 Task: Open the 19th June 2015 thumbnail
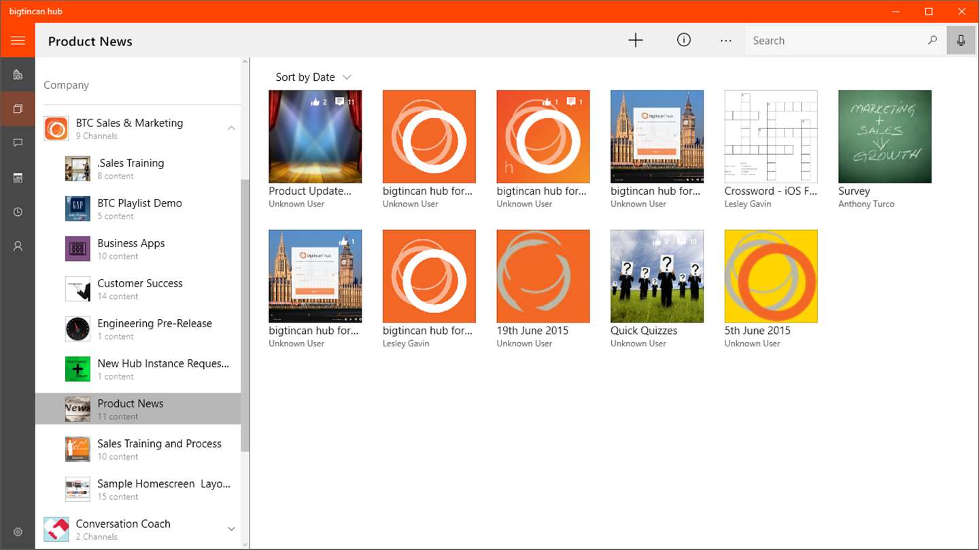coord(543,276)
